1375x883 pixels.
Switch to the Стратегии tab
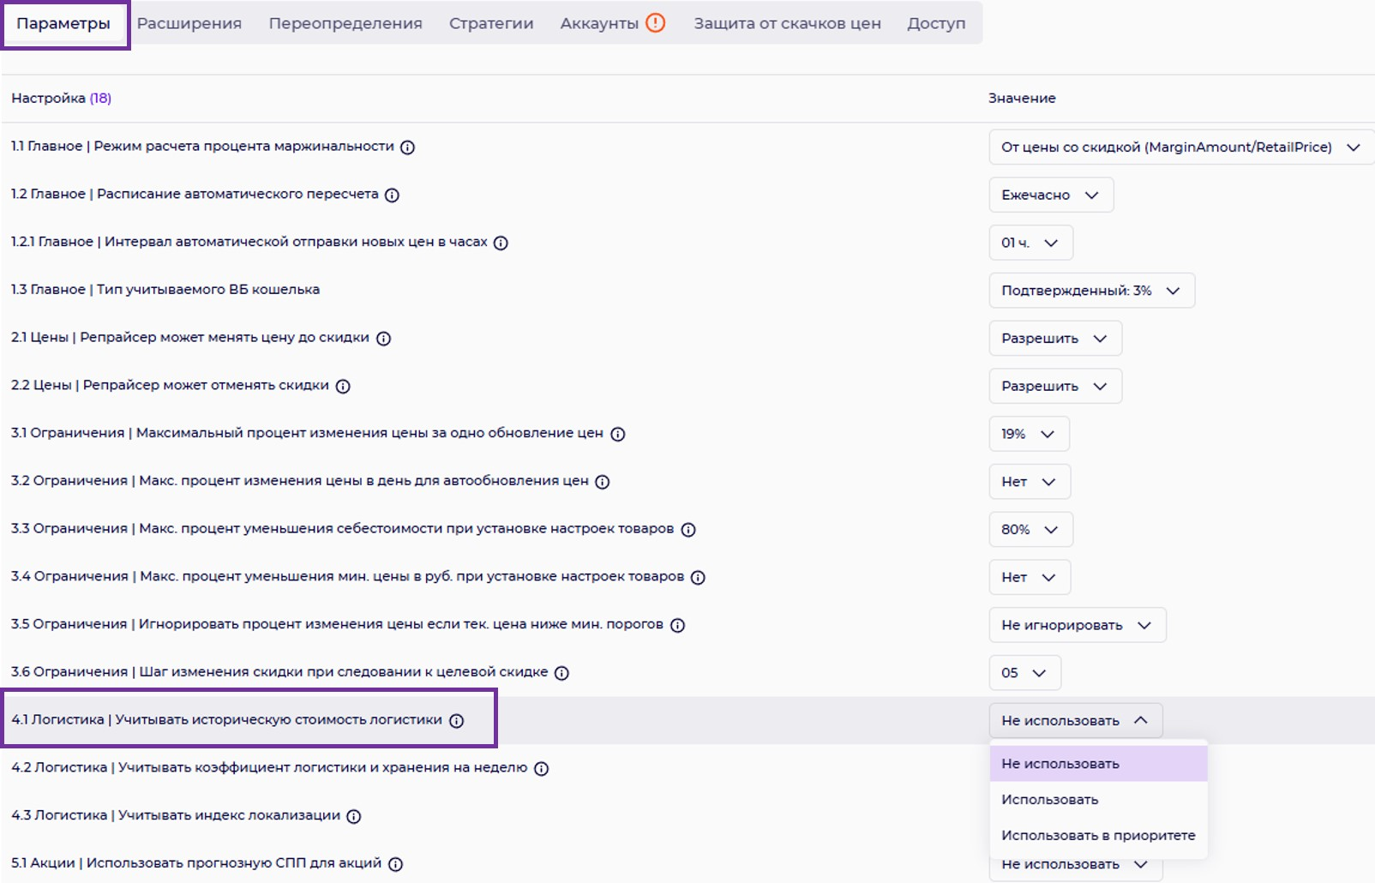coord(491,24)
